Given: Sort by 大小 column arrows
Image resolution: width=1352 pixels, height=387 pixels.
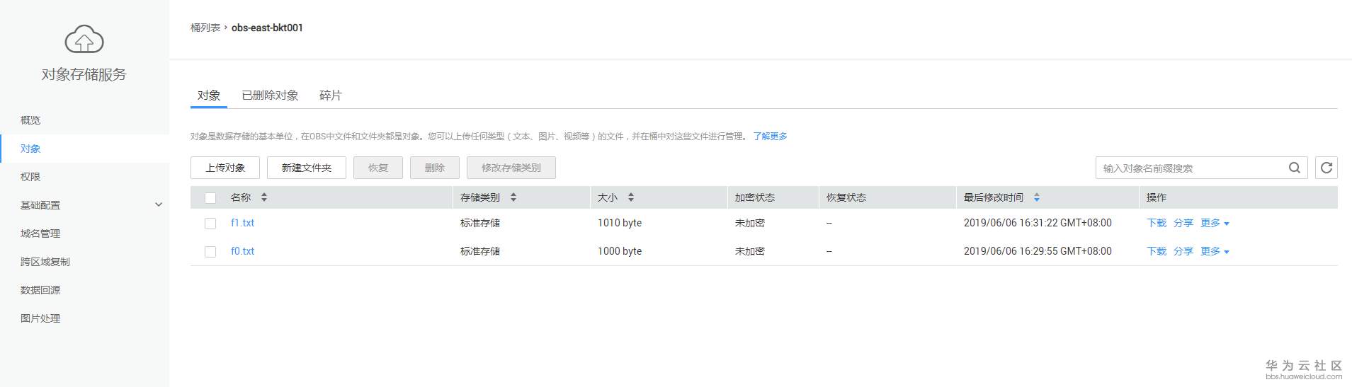Looking at the screenshot, I should click(631, 197).
